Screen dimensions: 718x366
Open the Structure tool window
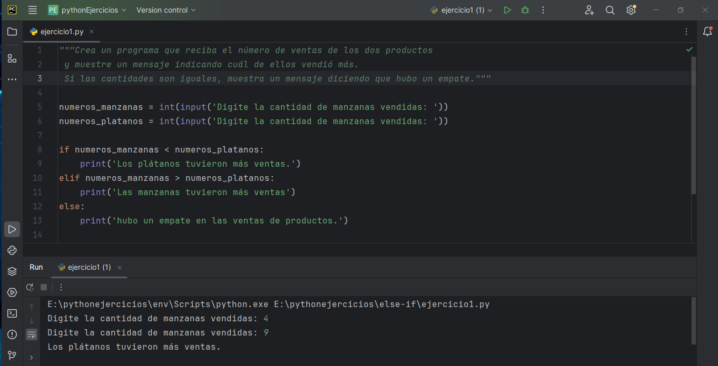tap(12, 58)
